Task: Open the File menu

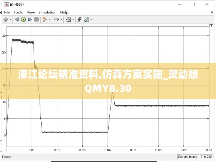Action: click(x=7, y=13)
